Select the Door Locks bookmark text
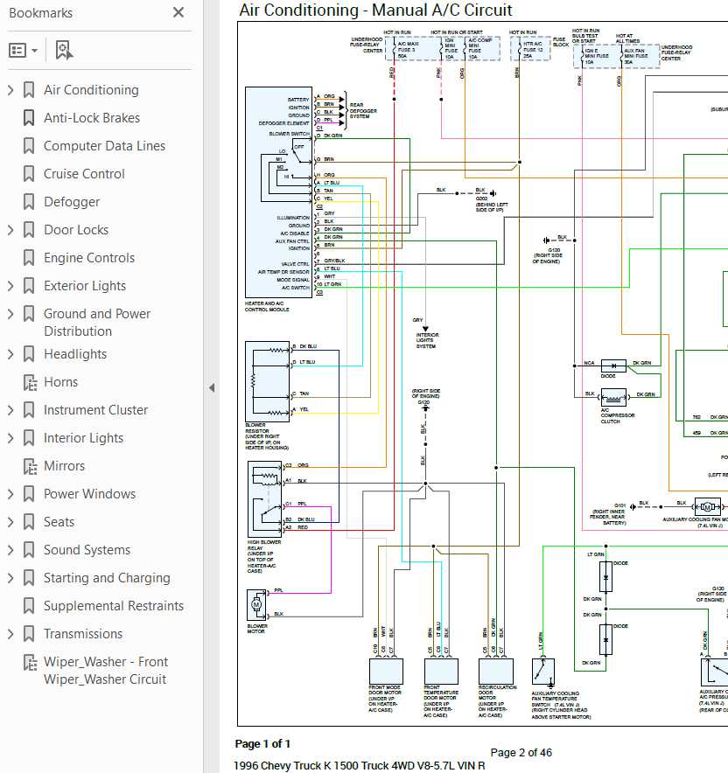728x773 pixels. tap(76, 230)
